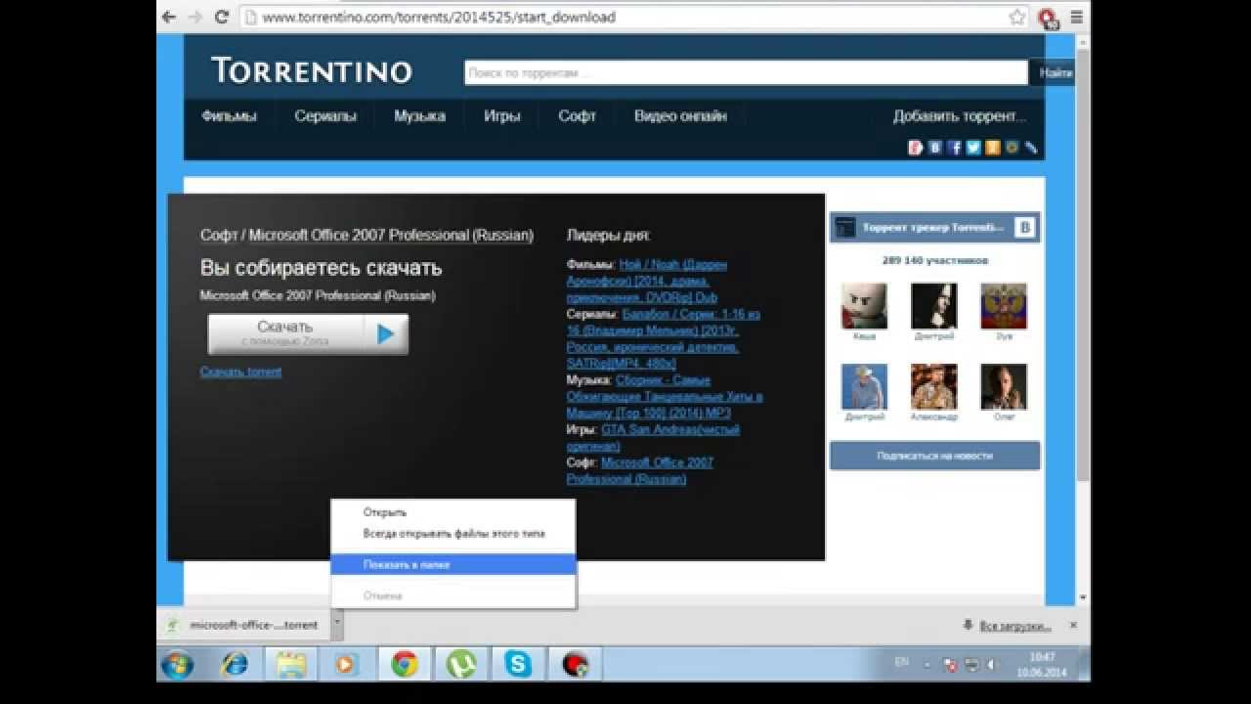1251x704 pixels.
Task: Open Chrome's hamburger menu
Action: 1076,17
